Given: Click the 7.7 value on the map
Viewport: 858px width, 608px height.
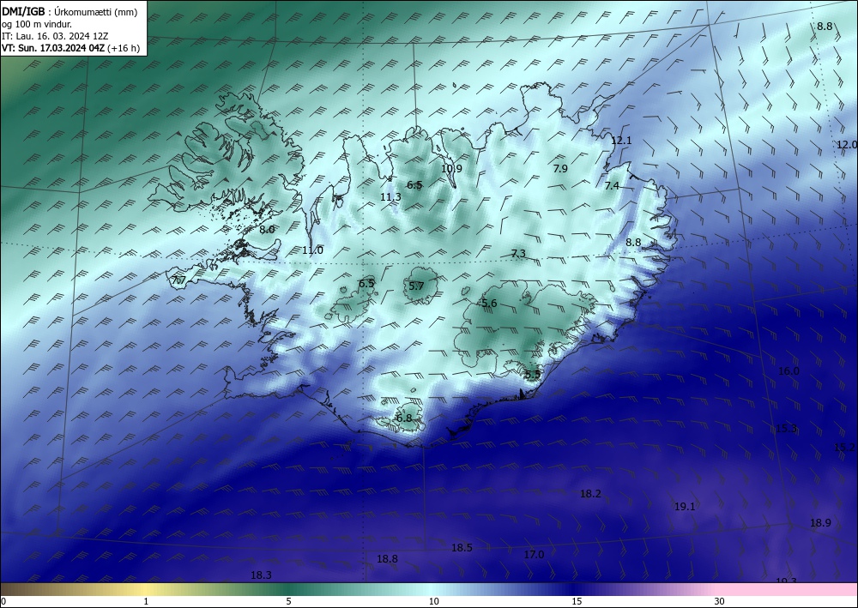Looking at the screenshot, I should click(179, 280).
